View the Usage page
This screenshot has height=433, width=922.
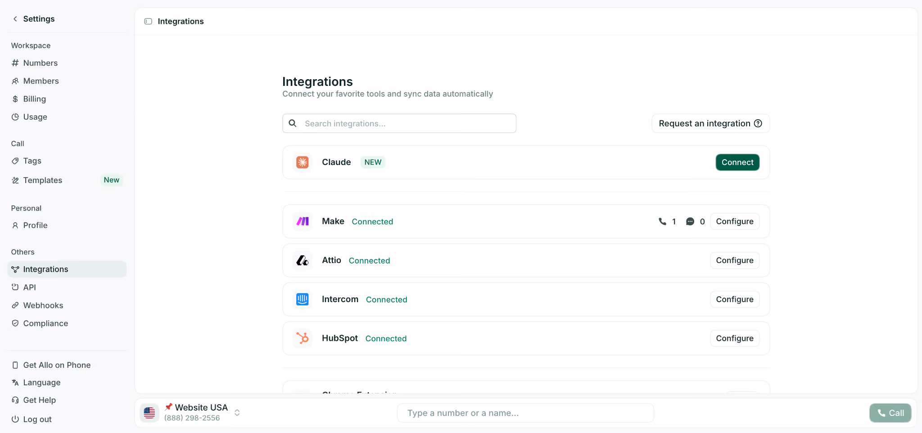click(67, 117)
